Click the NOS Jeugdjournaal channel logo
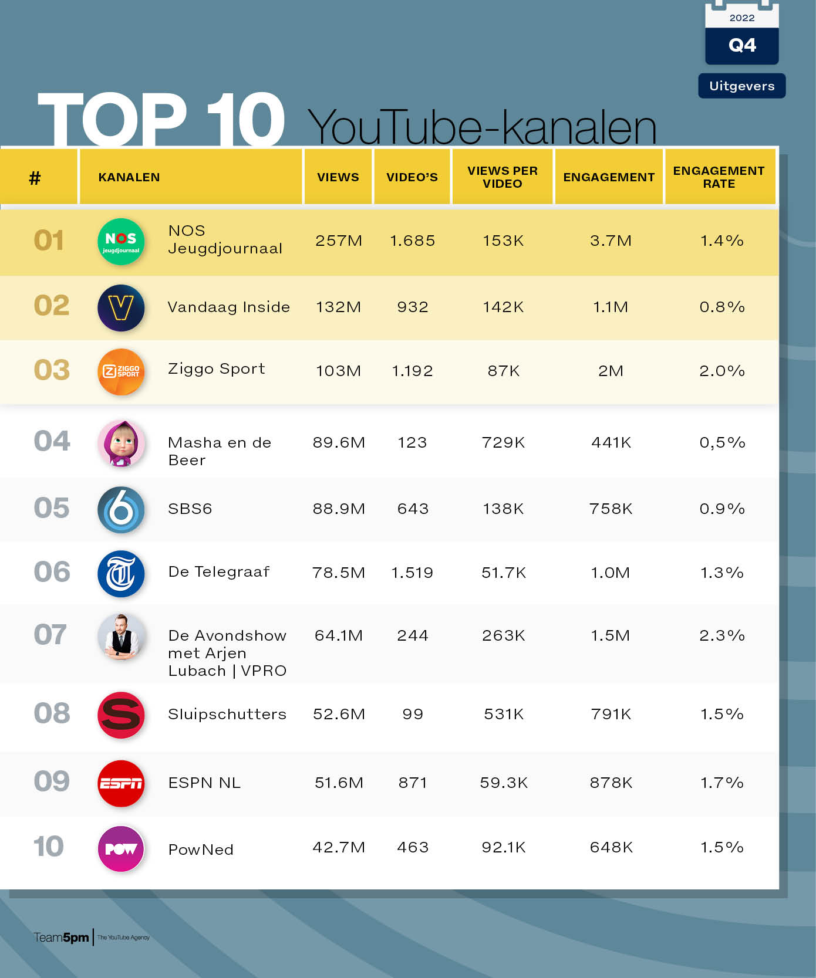816x978 pixels. [121, 242]
